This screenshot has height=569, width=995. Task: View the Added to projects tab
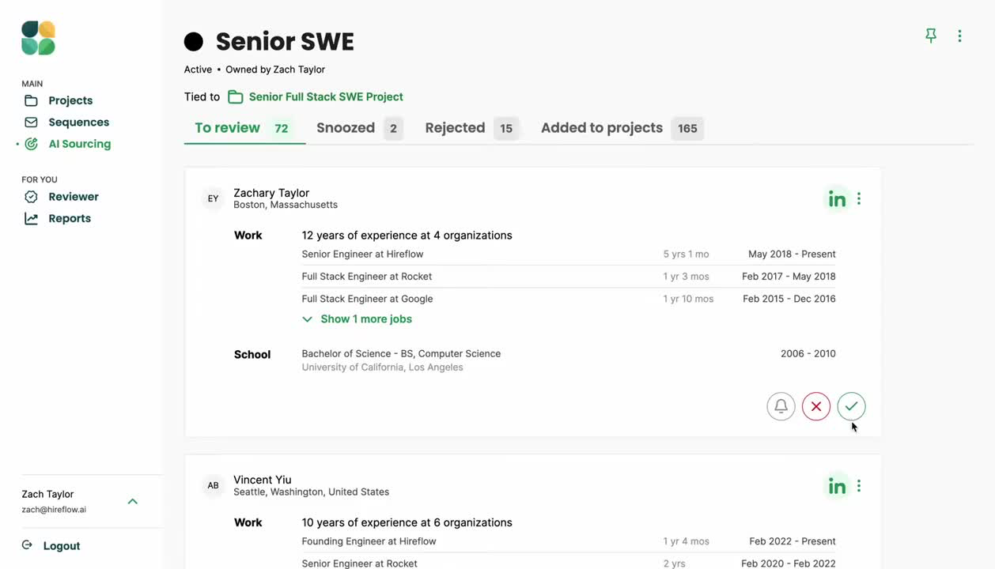click(602, 127)
